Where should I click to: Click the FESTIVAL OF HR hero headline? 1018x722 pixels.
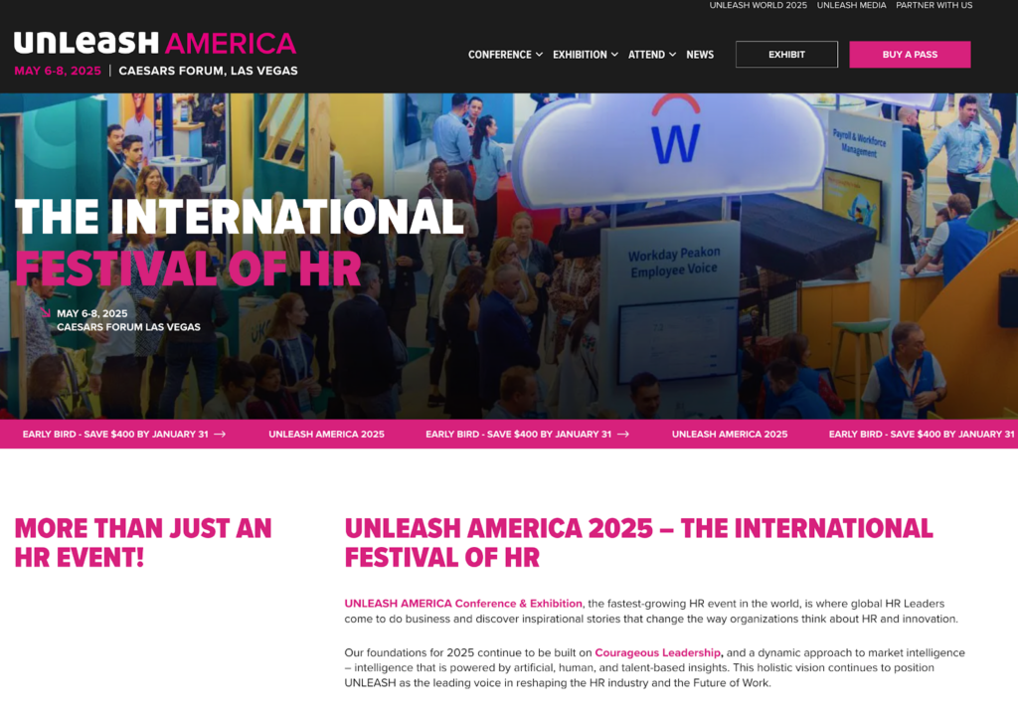[188, 269]
